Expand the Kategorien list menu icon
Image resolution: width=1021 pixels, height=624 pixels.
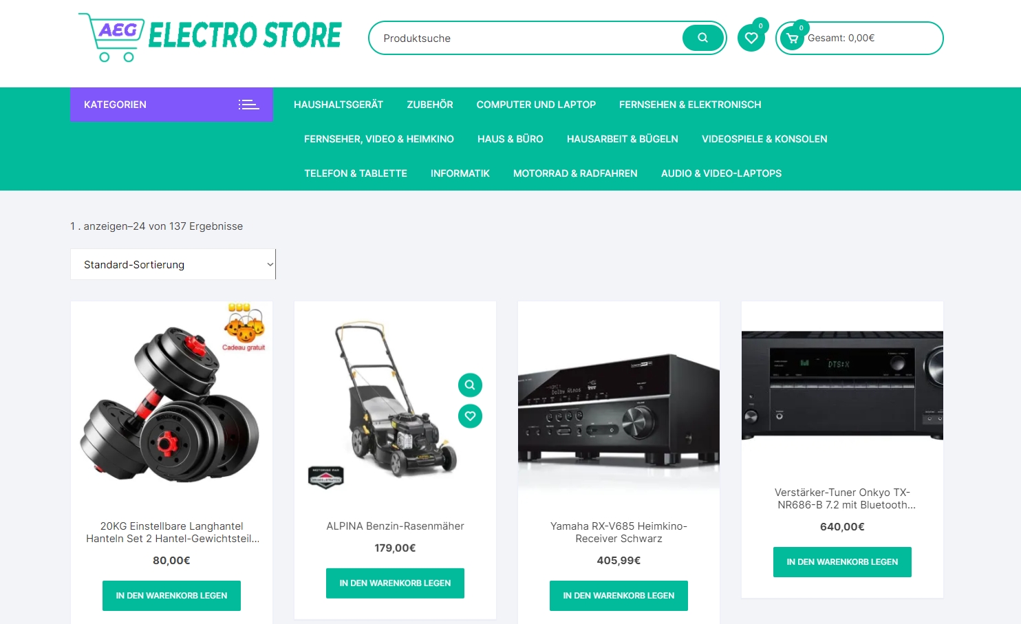coord(248,105)
